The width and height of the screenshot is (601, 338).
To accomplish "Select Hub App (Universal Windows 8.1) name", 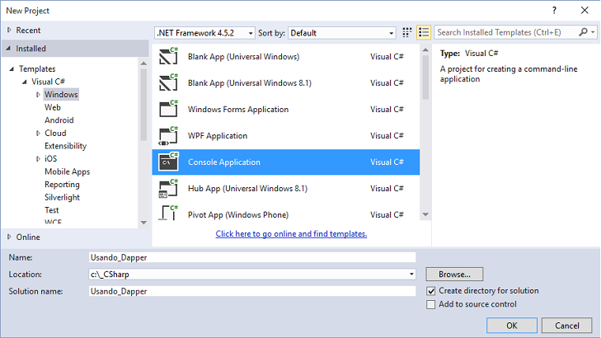I will (x=247, y=189).
